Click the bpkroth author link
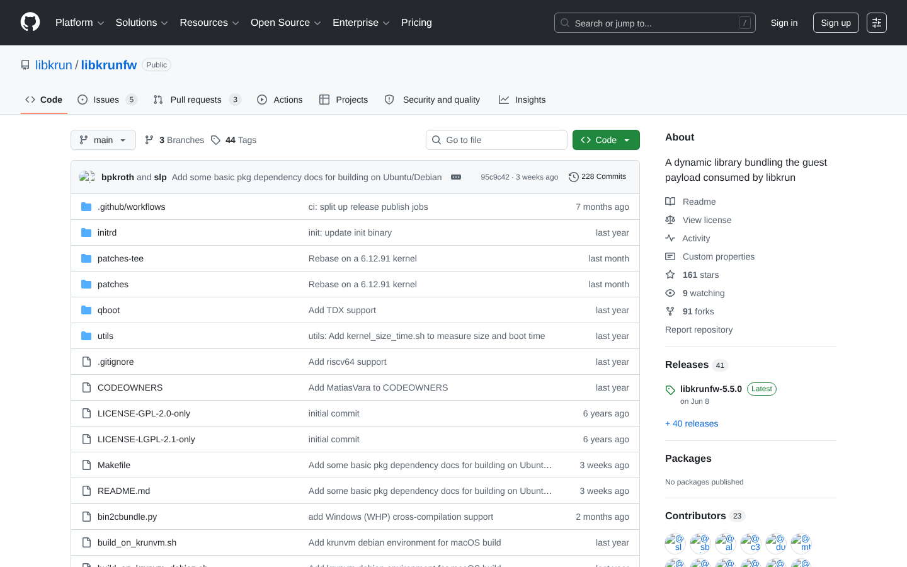The image size is (907, 567). pos(118,177)
